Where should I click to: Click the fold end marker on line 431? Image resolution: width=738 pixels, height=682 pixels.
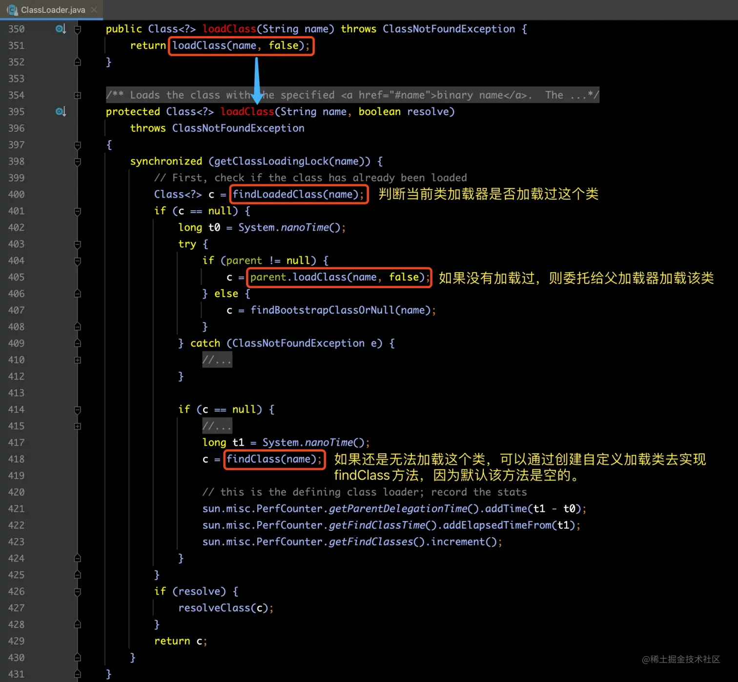[78, 674]
